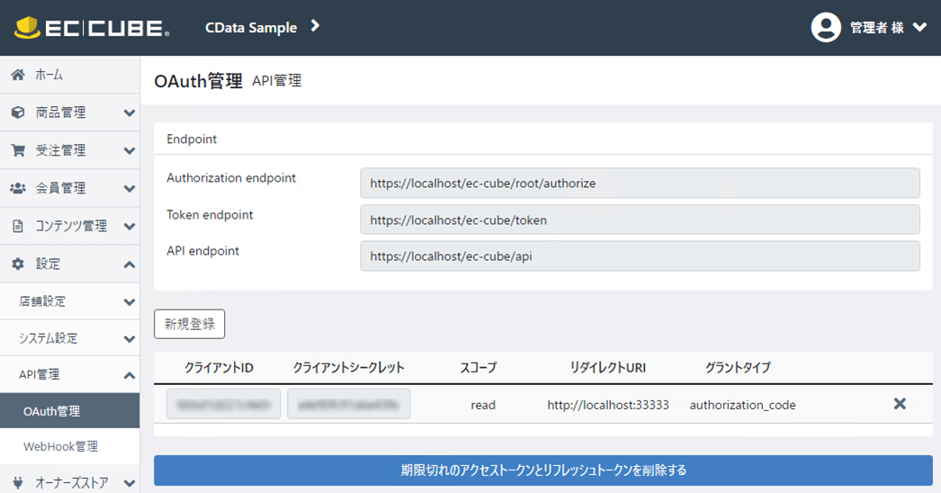Viewport: 941px width, 493px height.
Task: Expand the 店舗設定 submenu chevron
Action: (129, 302)
